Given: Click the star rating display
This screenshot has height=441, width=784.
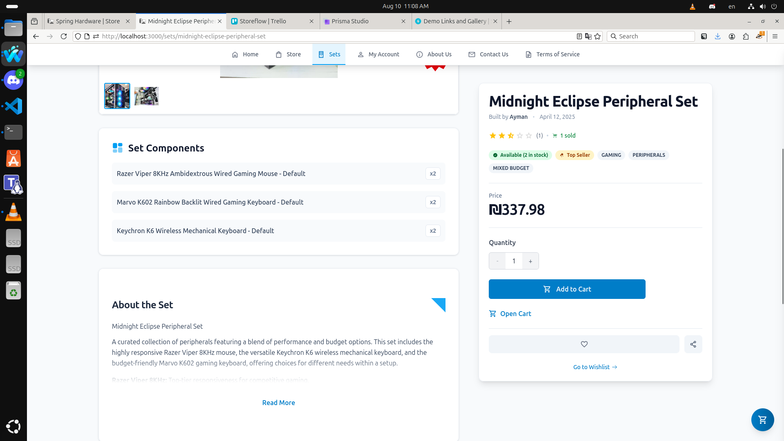Looking at the screenshot, I should [x=510, y=136].
